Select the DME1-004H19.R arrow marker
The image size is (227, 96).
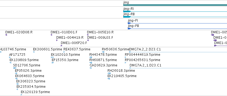point(57,40)
